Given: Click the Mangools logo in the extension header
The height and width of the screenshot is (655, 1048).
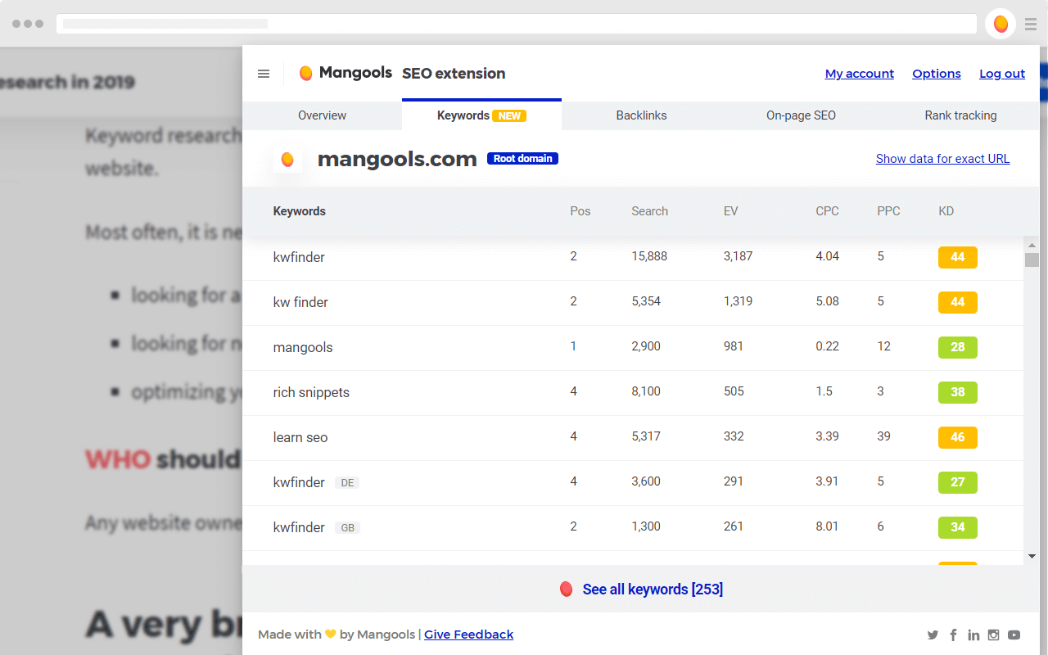Looking at the screenshot, I should point(344,73).
